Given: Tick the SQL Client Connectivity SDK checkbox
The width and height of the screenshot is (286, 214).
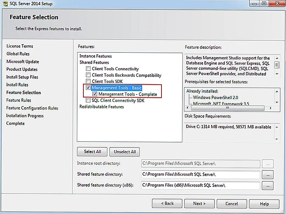Looking at the screenshot, I should pyautogui.click(x=88, y=100).
